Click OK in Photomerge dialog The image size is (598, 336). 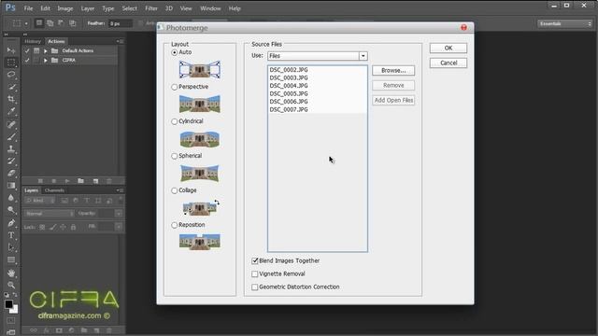(448, 48)
